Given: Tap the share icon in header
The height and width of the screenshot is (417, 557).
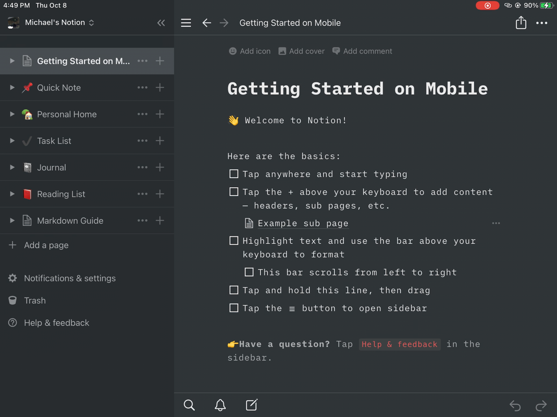Looking at the screenshot, I should click(521, 22).
